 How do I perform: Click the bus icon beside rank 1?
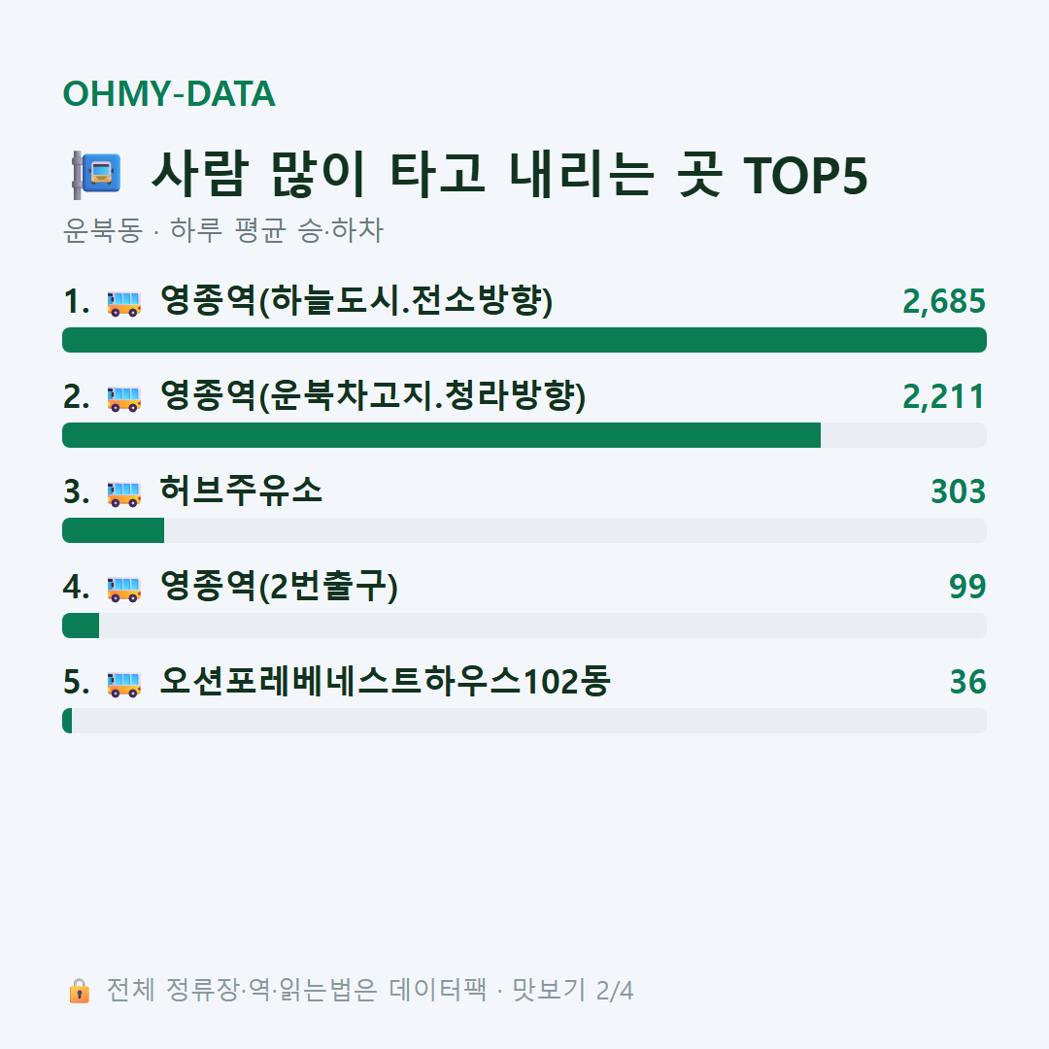123,303
